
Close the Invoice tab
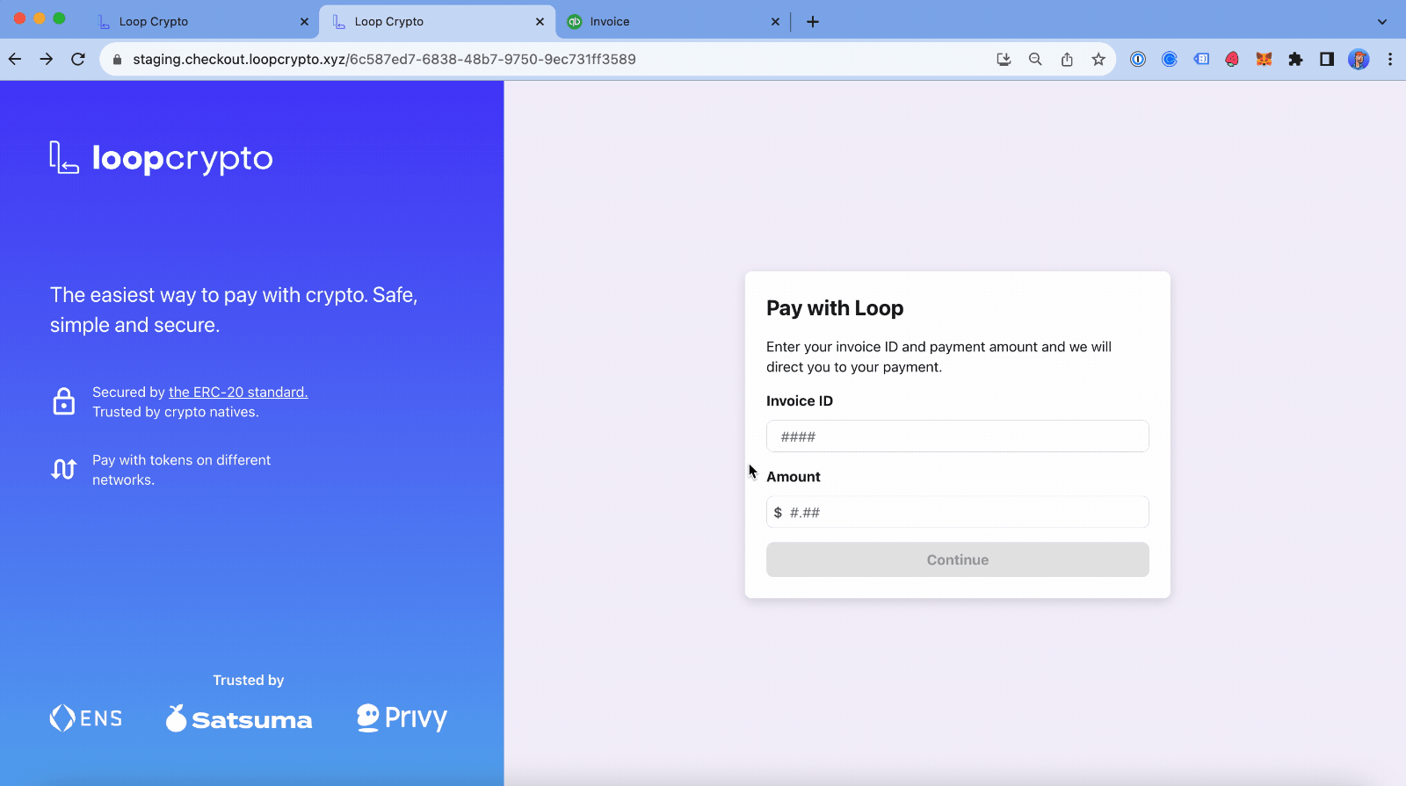[775, 21]
